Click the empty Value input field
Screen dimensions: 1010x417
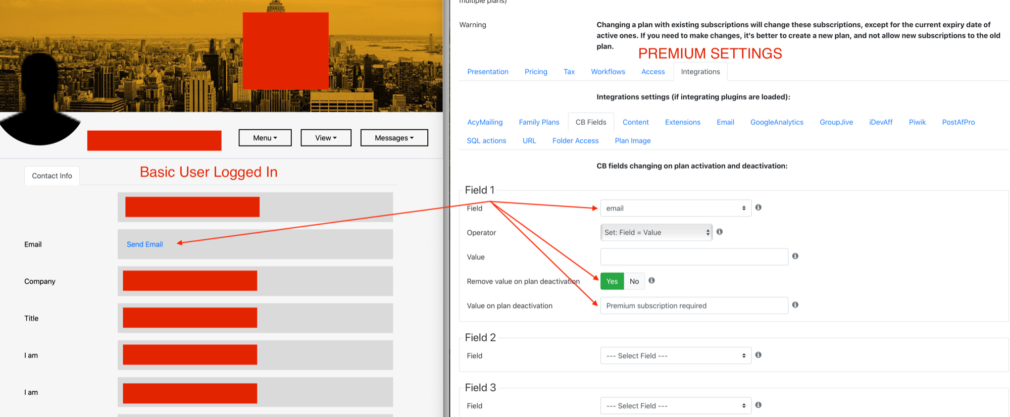[x=694, y=256]
